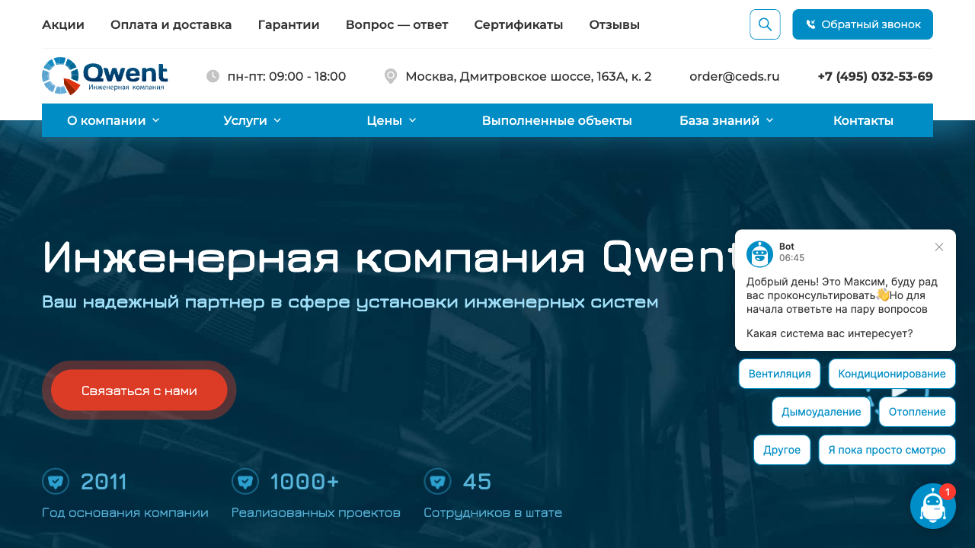Click the Сотрудников в штате label
This screenshot has width=975, height=548.
coord(493,513)
